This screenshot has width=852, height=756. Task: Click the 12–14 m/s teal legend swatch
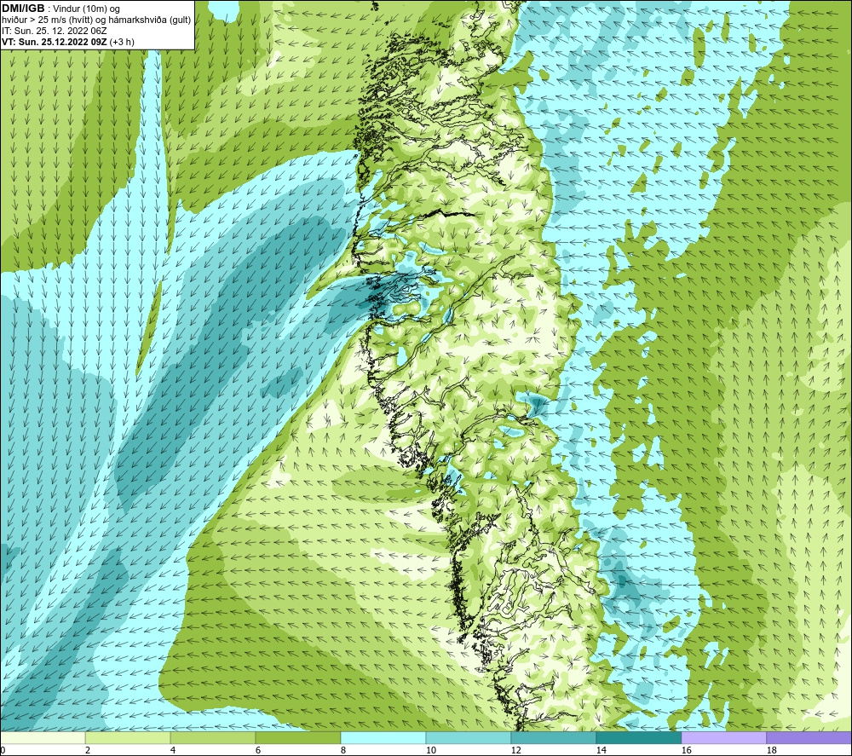click(x=553, y=738)
